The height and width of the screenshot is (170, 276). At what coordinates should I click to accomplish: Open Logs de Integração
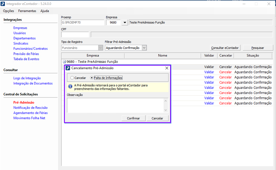pos(27,78)
